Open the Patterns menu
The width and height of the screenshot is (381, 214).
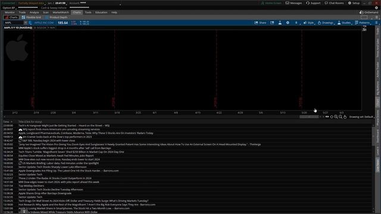click(363, 23)
